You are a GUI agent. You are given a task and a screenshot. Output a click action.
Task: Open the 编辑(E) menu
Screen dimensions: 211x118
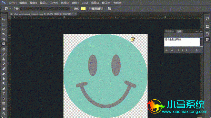click(x=23, y=3)
